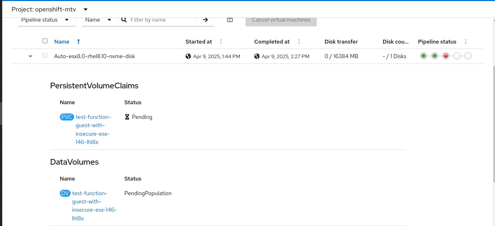Collapse the Auto-esx8.0-rhel8.10-nvme-disk row
495x226 pixels.
tap(31, 56)
